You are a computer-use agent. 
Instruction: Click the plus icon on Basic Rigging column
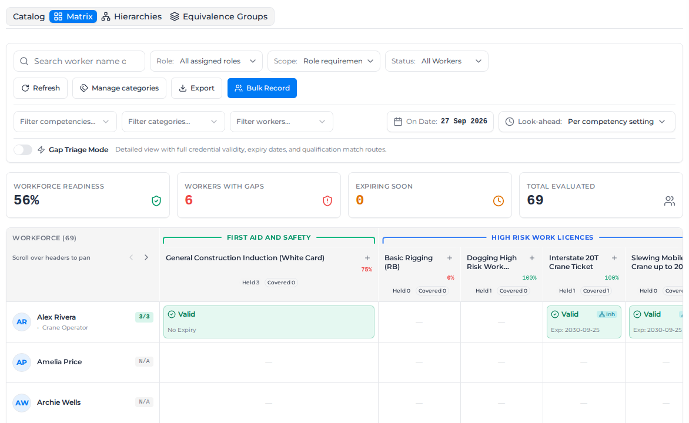(450, 258)
